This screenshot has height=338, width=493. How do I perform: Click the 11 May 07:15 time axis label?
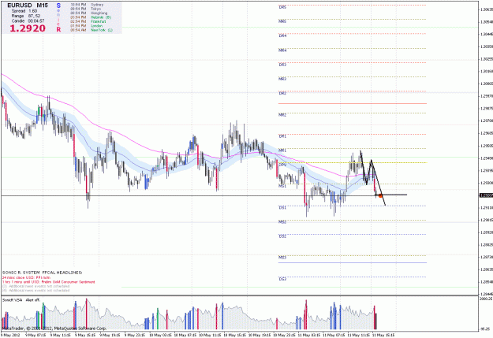click(334, 335)
